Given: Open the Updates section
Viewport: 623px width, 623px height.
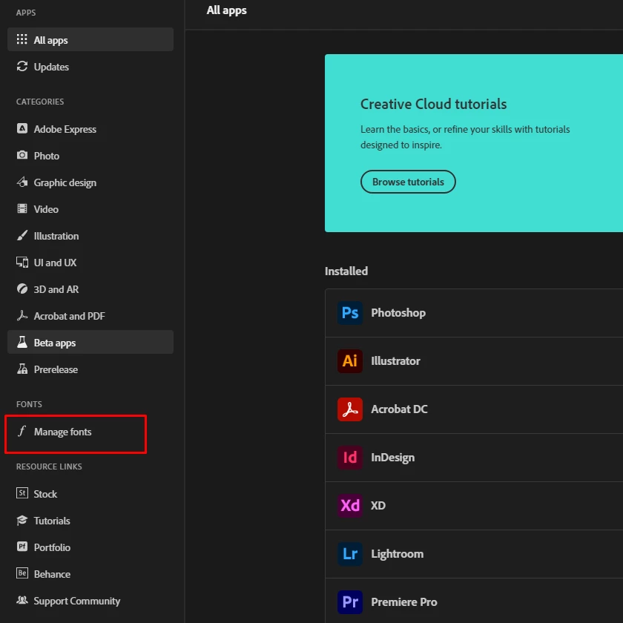Looking at the screenshot, I should coord(90,66).
